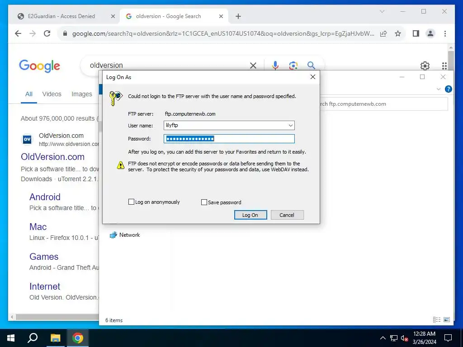Viewport: 463px width, 347px height.
Task: Open Chrome profile avatar
Action: point(430,33)
